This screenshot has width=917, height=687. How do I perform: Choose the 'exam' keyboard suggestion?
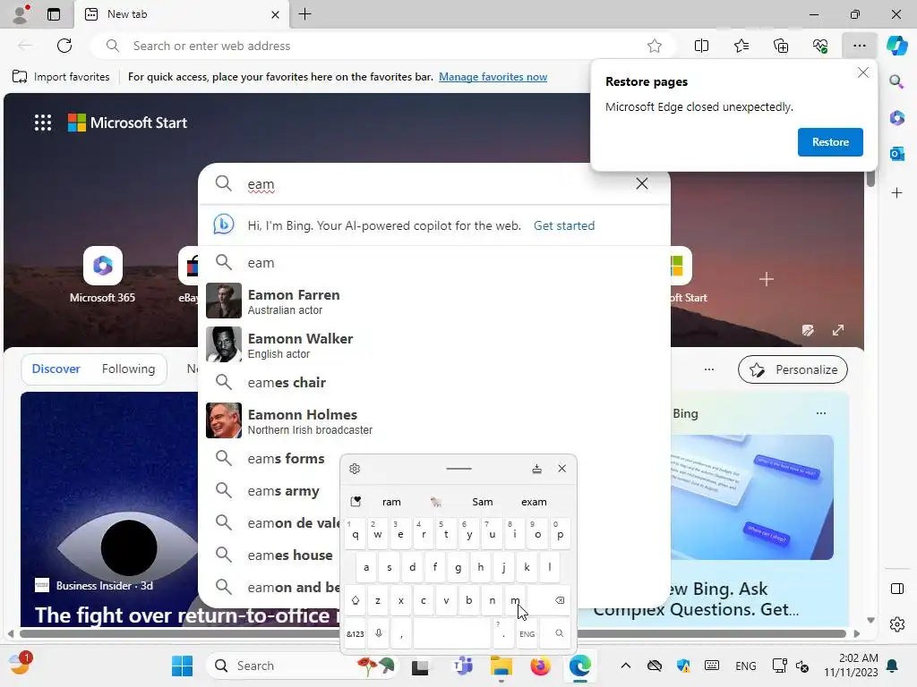tap(534, 502)
